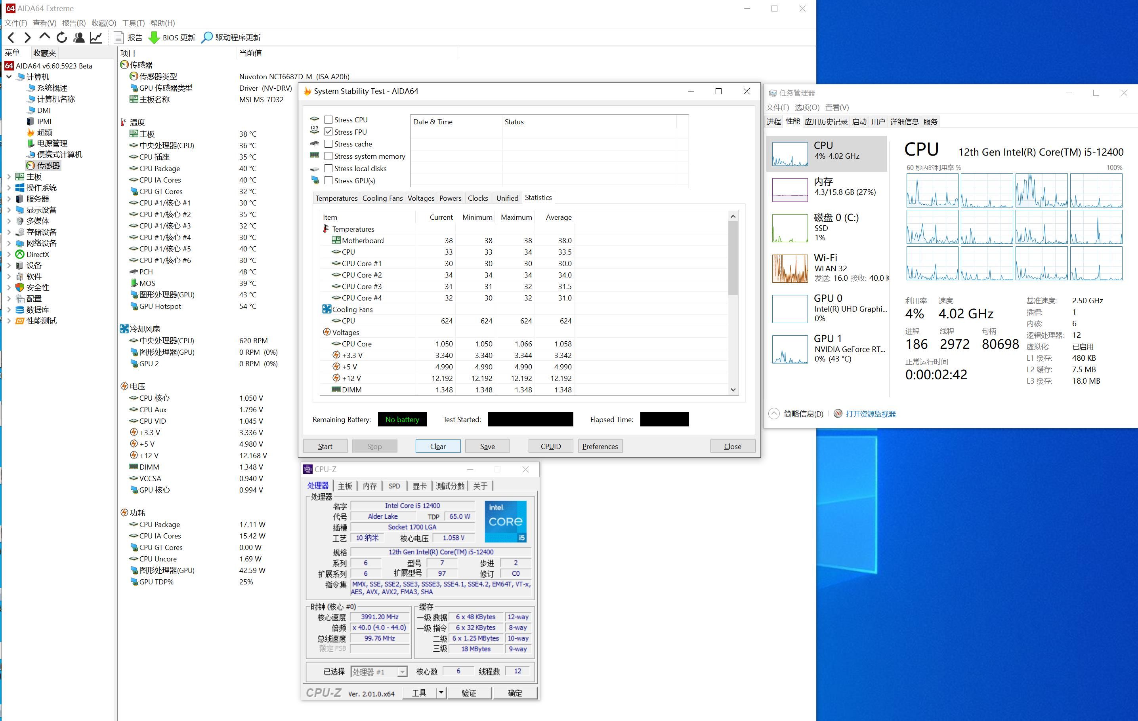The image size is (1138, 721).
Task: Switch to the Temperatures tab
Action: [336, 198]
